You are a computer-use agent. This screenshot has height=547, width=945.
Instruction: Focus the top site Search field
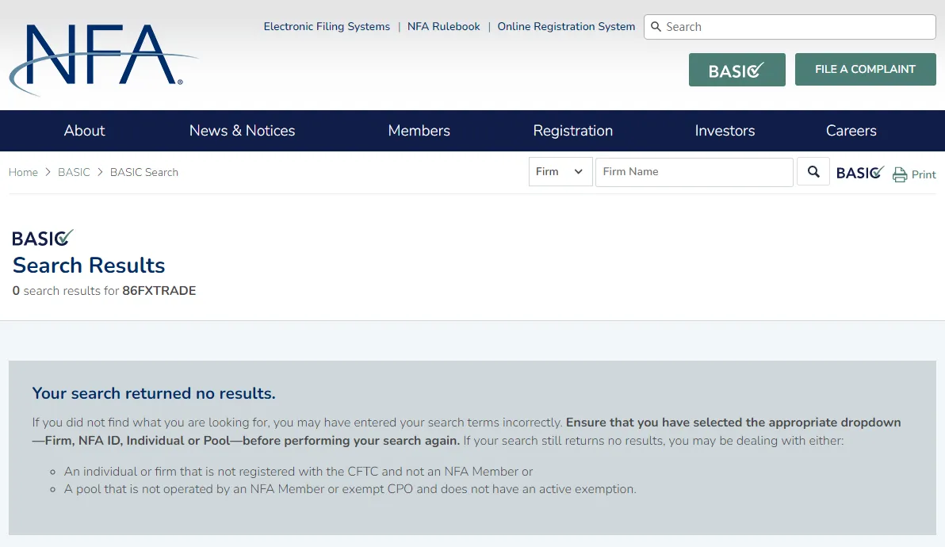pos(790,27)
